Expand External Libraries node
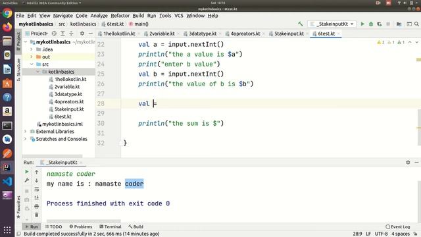421x237 pixels. (26, 132)
